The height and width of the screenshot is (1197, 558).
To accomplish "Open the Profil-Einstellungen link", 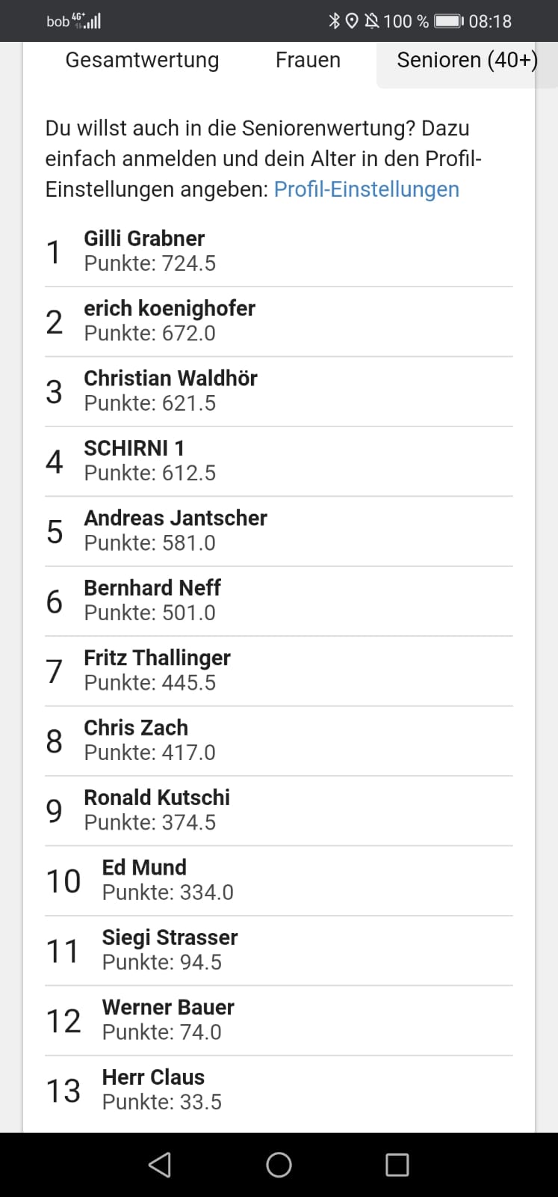I will click(366, 189).
